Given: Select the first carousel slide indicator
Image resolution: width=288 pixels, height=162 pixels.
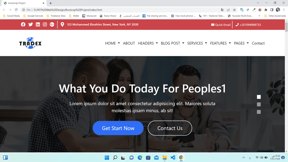Looking at the screenshot, I should tap(259, 97).
